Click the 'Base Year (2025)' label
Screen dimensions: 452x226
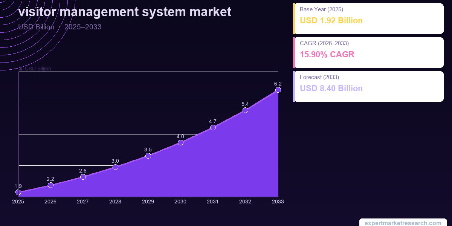click(321, 9)
